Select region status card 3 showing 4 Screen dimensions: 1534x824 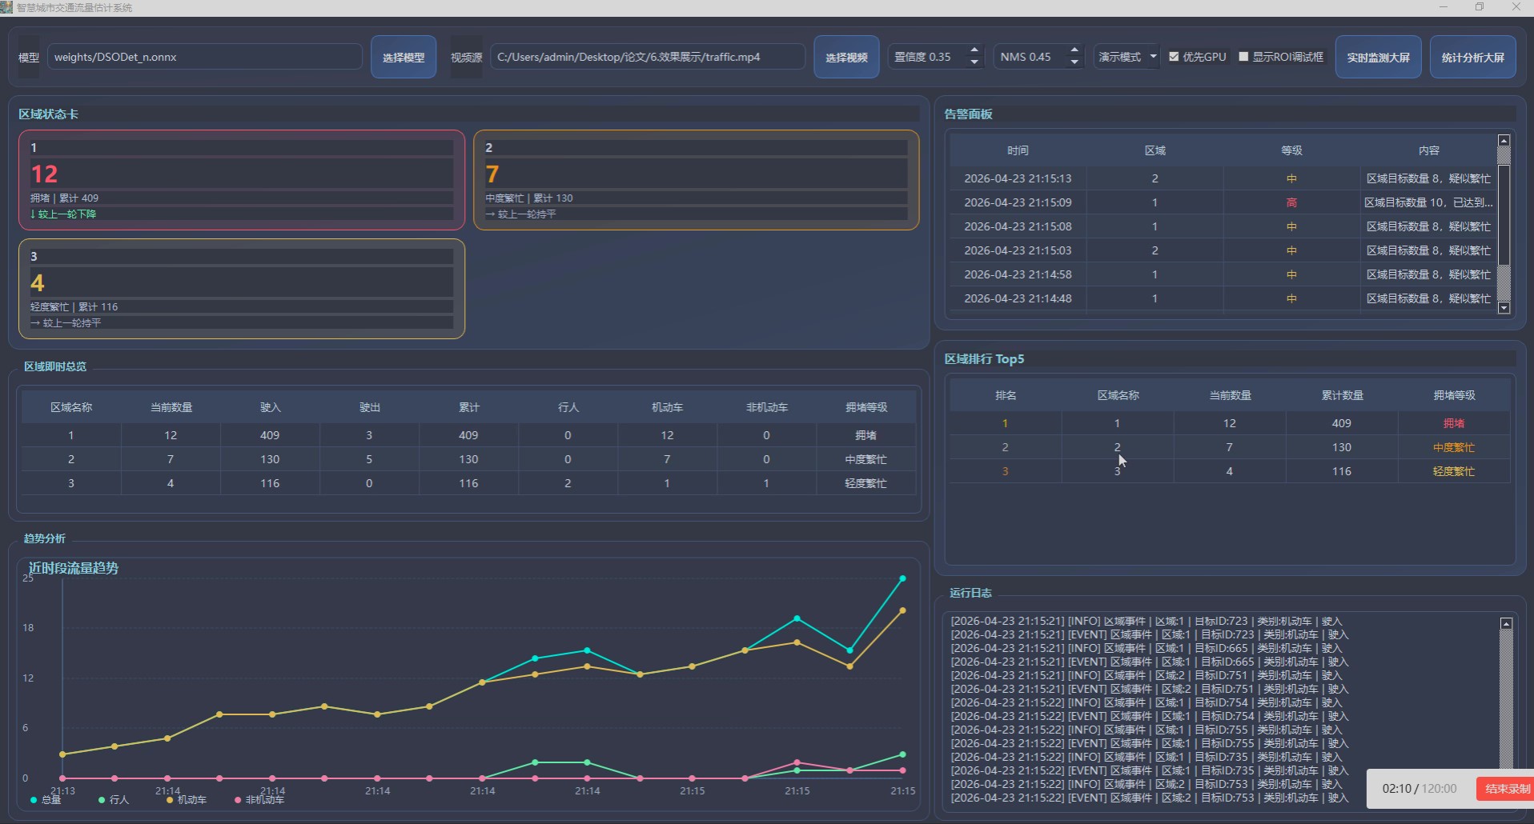(x=242, y=289)
